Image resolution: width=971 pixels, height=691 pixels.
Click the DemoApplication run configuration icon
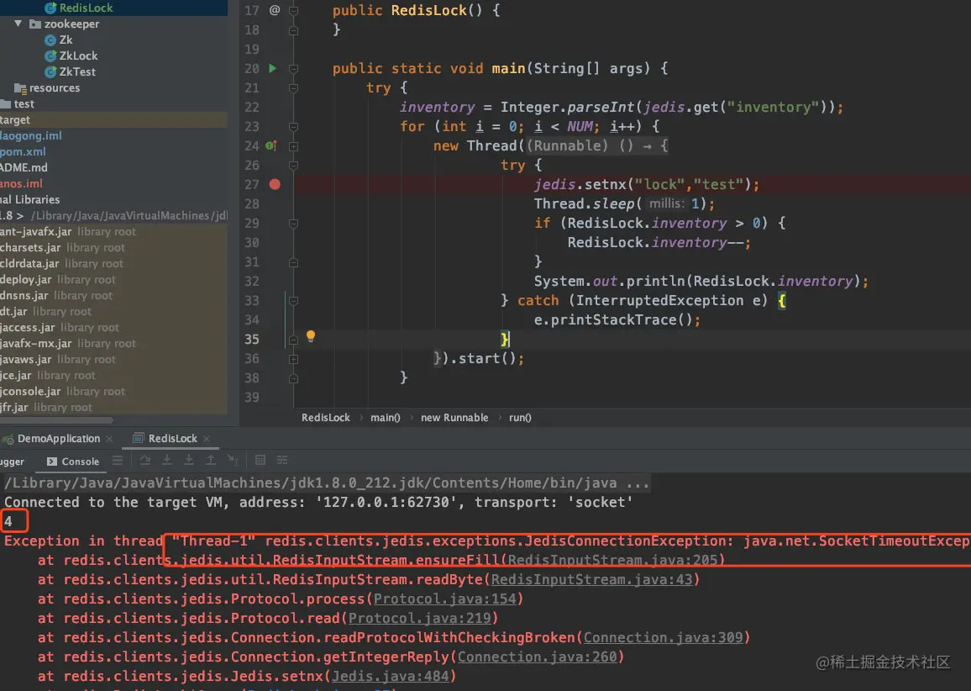coord(8,440)
